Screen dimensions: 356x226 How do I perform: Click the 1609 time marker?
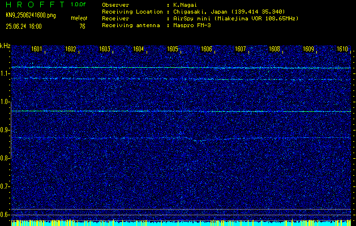(308, 49)
